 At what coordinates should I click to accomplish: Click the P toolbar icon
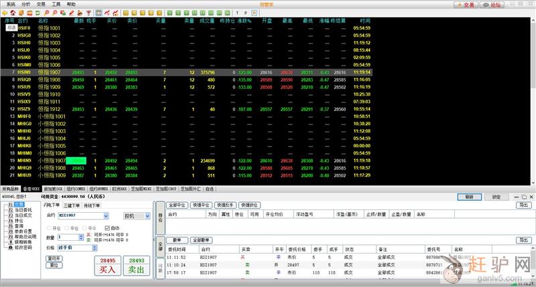click(245, 12)
